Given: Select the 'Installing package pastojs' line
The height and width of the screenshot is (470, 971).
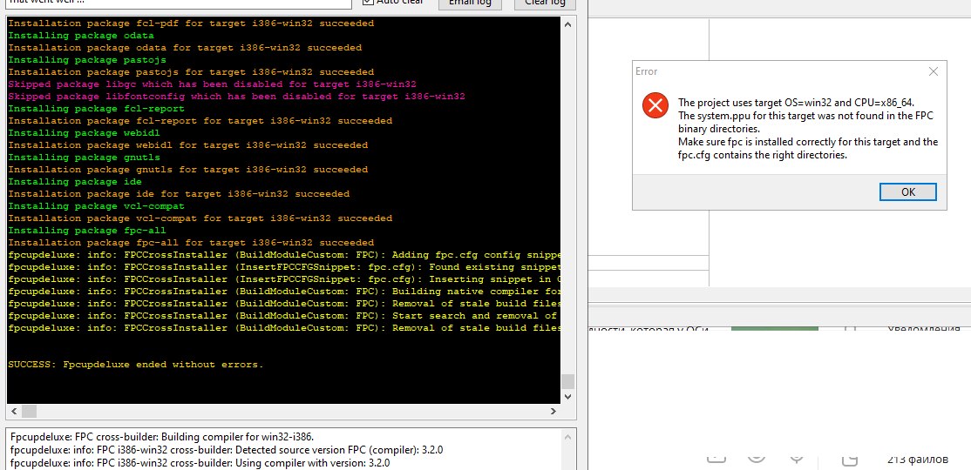Looking at the screenshot, I should pos(87,60).
